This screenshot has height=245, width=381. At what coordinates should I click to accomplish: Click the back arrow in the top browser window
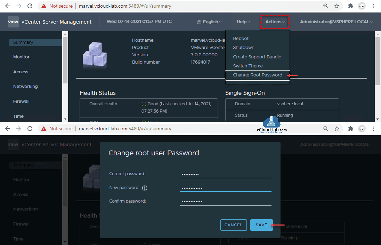pos(8,6)
